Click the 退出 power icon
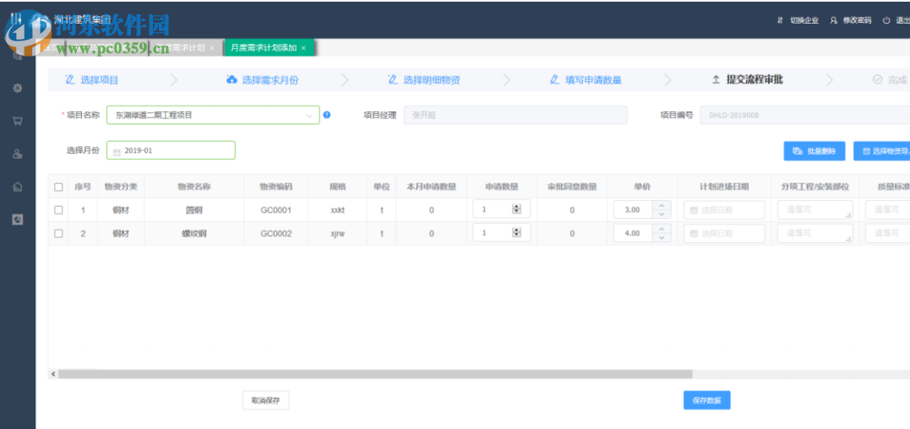 pyautogui.click(x=886, y=20)
